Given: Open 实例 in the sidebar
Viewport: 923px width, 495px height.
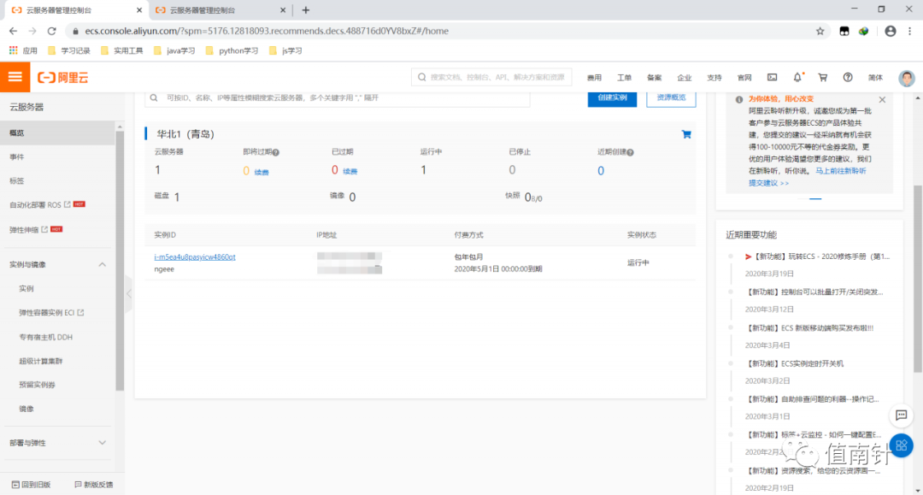Looking at the screenshot, I should 26,288.
